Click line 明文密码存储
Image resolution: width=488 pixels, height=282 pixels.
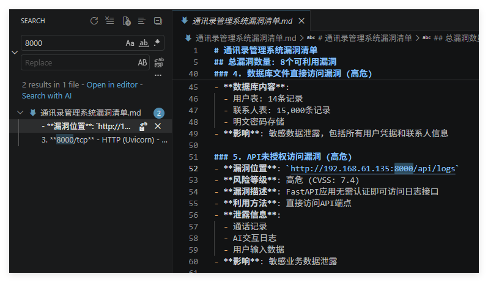[x=254, y=122]
